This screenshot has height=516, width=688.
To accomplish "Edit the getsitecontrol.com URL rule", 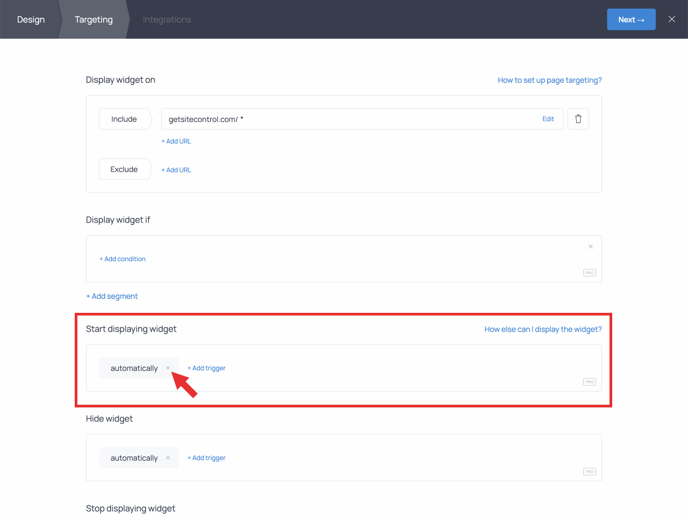I will [548, 119].
